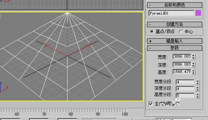Click the 宽度 spinner arrows
Viewport: 208px width, 120px height.
click(x=193, y=57)
